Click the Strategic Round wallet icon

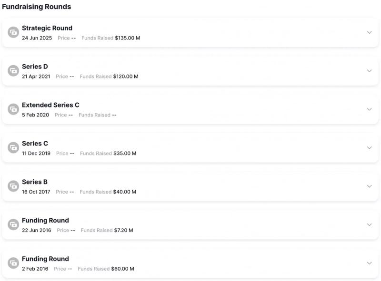click(x=13, y=32)
